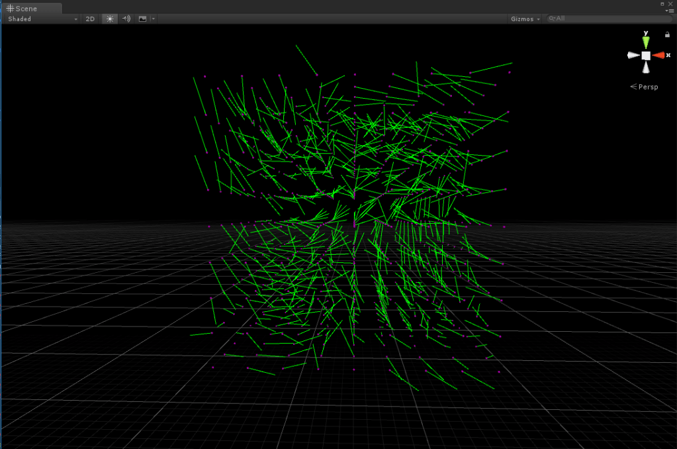Maximize the Scene panel window
Image resolution: width=677 pixels, height=449 pixels.
click(662, 4)
